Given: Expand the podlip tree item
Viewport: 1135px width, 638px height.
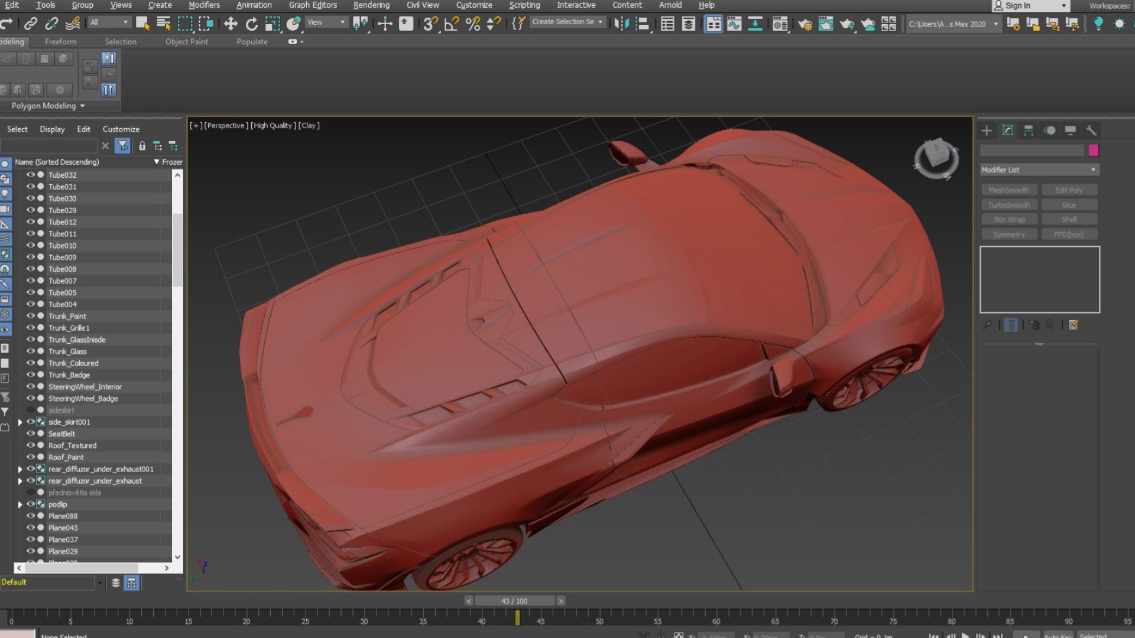Looking at the screenshot, I should click(x=20, y=504).
